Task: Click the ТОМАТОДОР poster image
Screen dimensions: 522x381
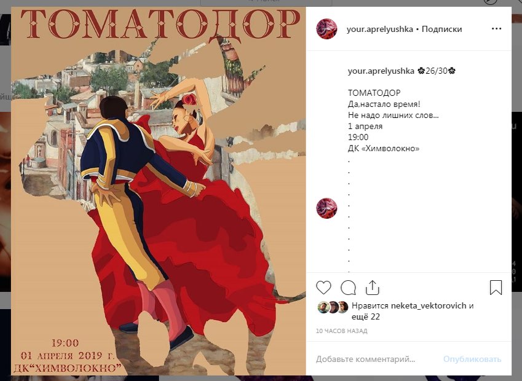Action: (x=159, y=191)
